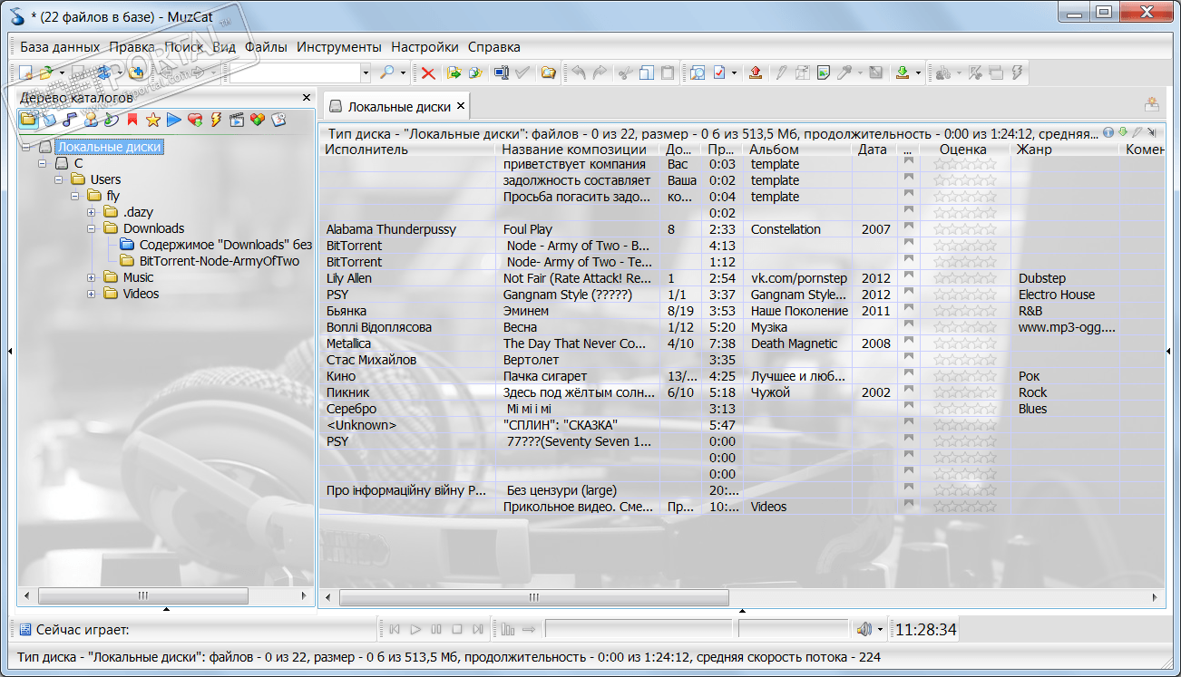Click the red bookmark icon in tree panel

(x=132, y=120)
